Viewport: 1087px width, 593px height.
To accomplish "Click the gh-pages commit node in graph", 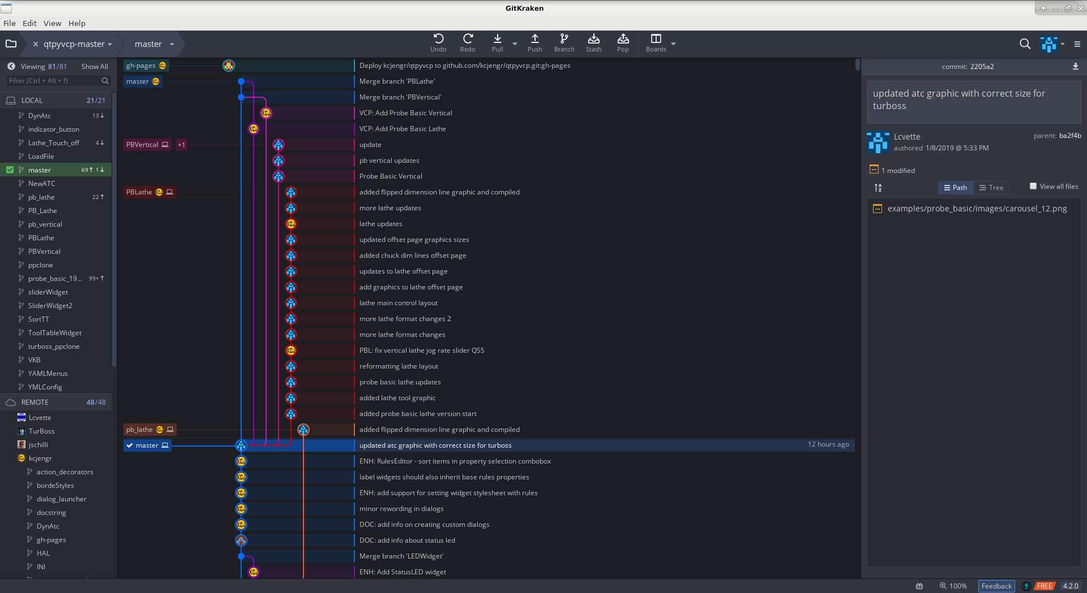I will click(229, 66).
